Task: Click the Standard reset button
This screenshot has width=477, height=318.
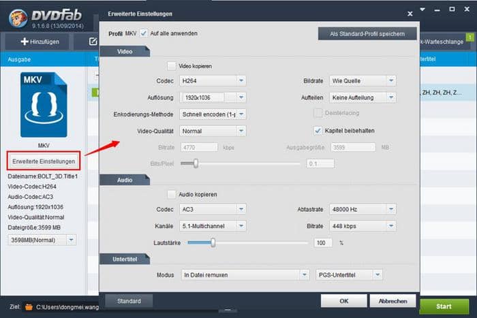Action: (129, 301)
